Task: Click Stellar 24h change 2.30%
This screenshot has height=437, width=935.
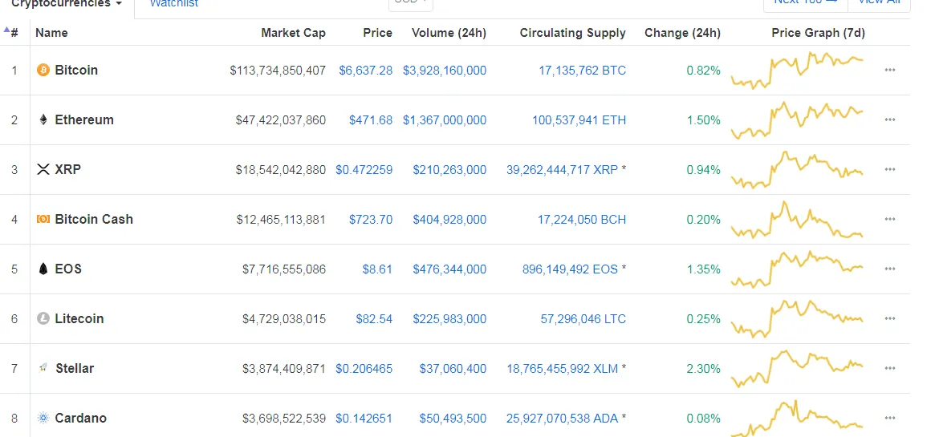Action: pyautogui.click(x=704, y=369)
